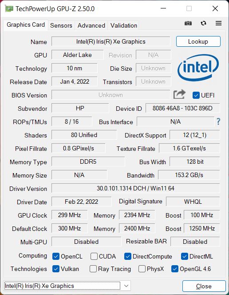229x295 pixels.
Task: Open the Advanced tab
Action: click(x=91, y=25)
